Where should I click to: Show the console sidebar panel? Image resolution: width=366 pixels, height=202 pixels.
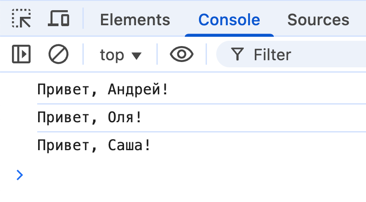[21, 54]
